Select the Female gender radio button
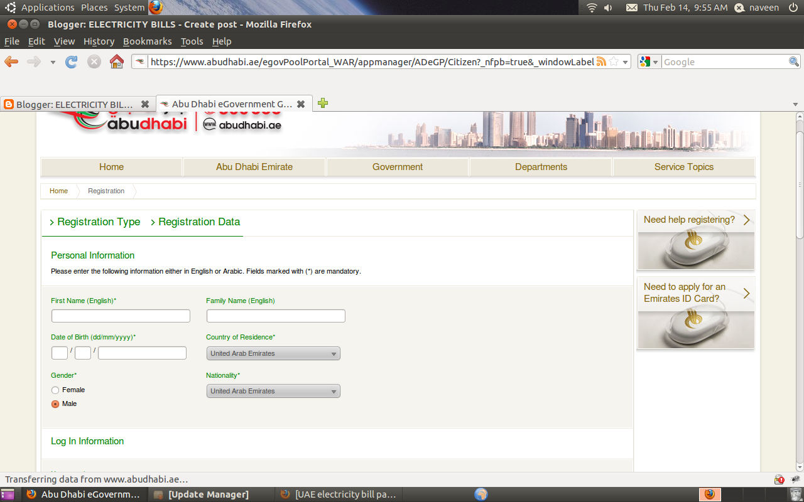 [55, 390]
